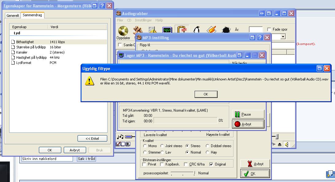Click the hash number icon in Audiograbber
Screen dimensions: 335x182
pos(128,144)
